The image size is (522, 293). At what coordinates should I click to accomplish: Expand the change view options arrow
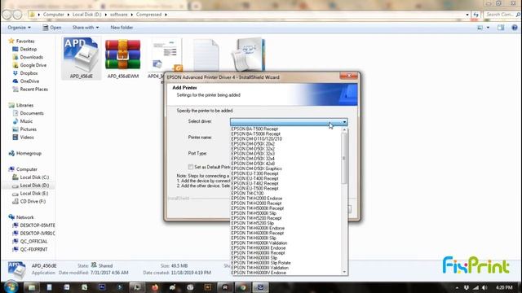[488, 28]
